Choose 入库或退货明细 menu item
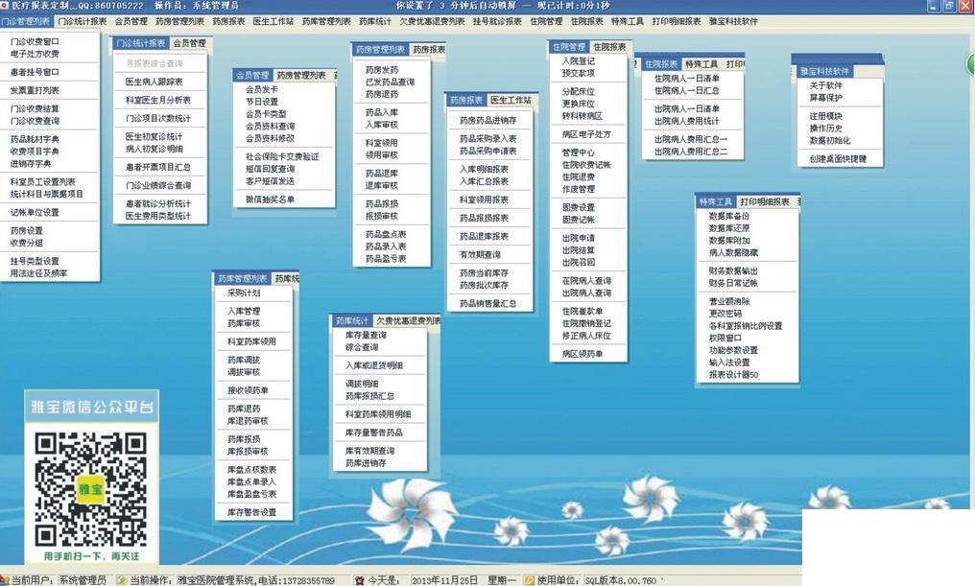Screen dimensions: 975x586 373,366
